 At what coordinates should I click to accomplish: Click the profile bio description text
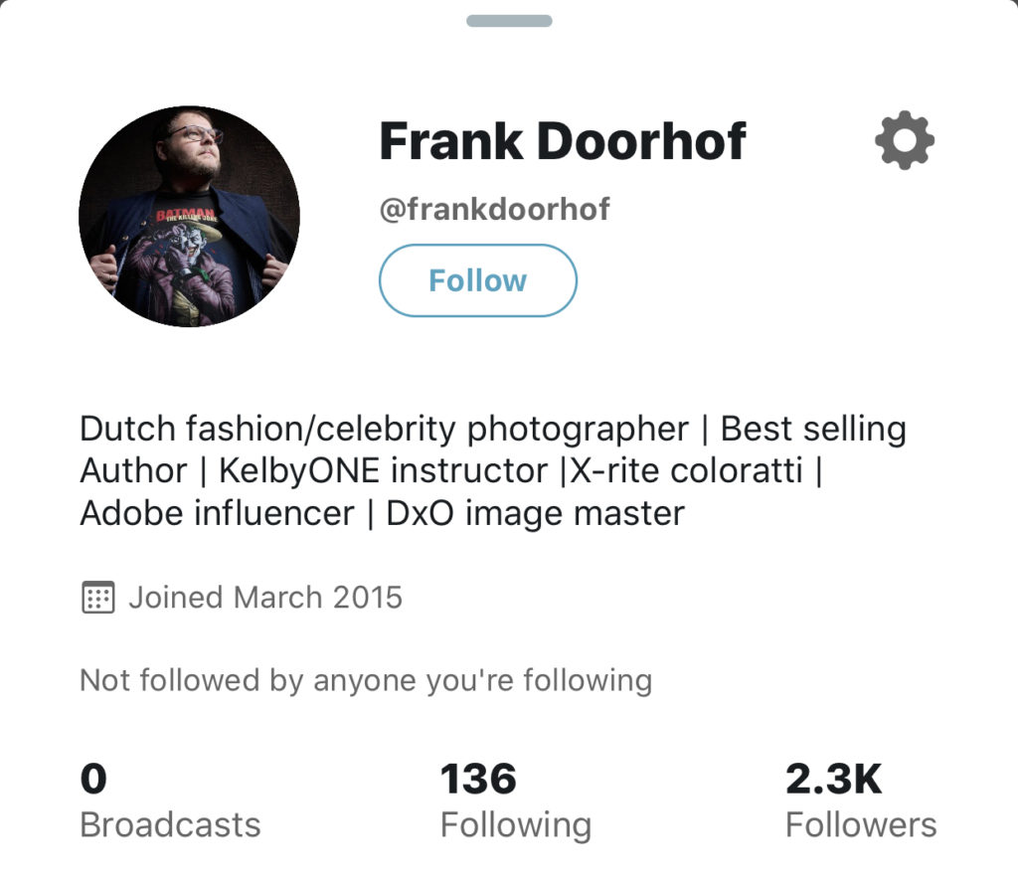[x=493, y=471]
